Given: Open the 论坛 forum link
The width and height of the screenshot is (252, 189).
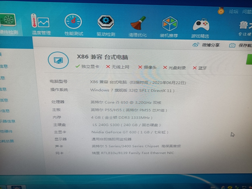Looking at the screenshot, I should click(234, 11).
